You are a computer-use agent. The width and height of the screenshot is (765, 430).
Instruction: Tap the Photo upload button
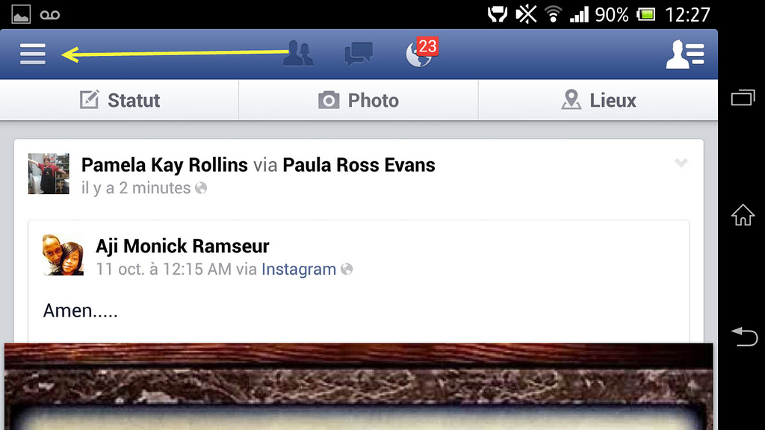[x=359, y=100]
